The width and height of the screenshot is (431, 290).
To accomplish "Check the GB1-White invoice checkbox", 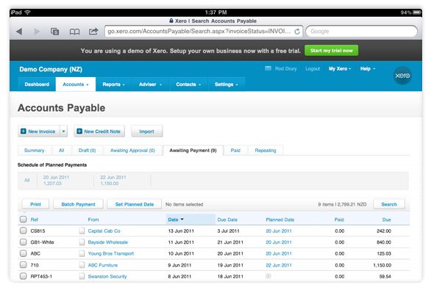I will click(x=24, y=242).
